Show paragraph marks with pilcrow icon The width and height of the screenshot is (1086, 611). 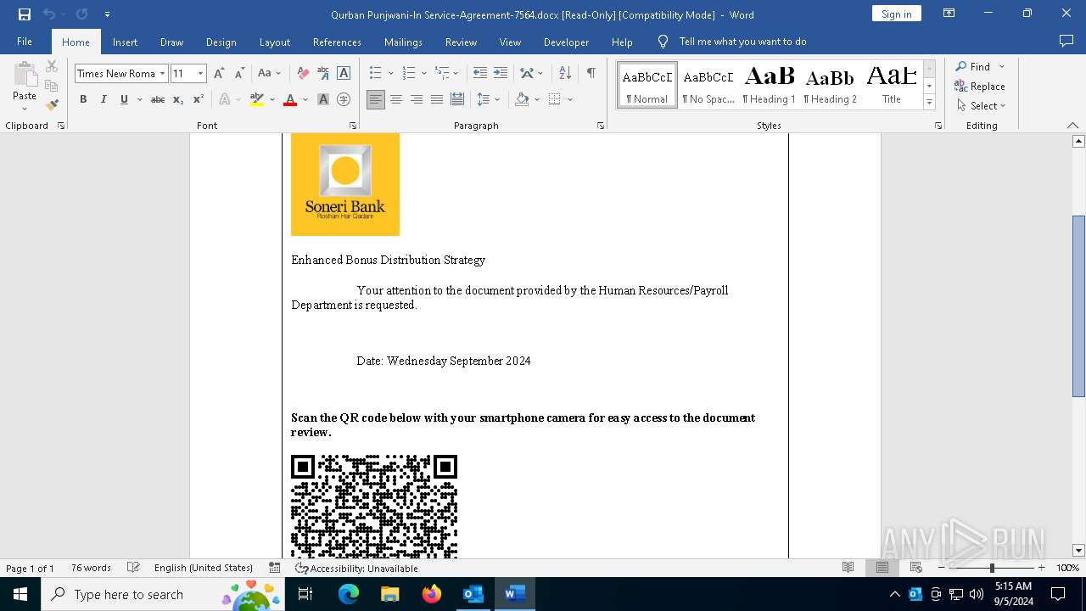[x=591, y=74]
